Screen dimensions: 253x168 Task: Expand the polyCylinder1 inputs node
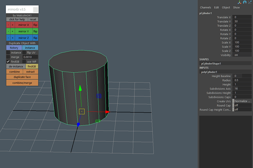click(x=209, y=72)
